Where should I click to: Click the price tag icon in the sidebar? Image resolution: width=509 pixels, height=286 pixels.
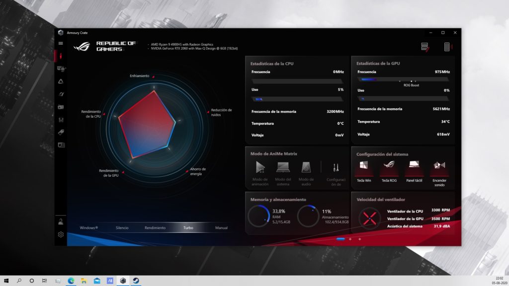[x=61, y=132]
